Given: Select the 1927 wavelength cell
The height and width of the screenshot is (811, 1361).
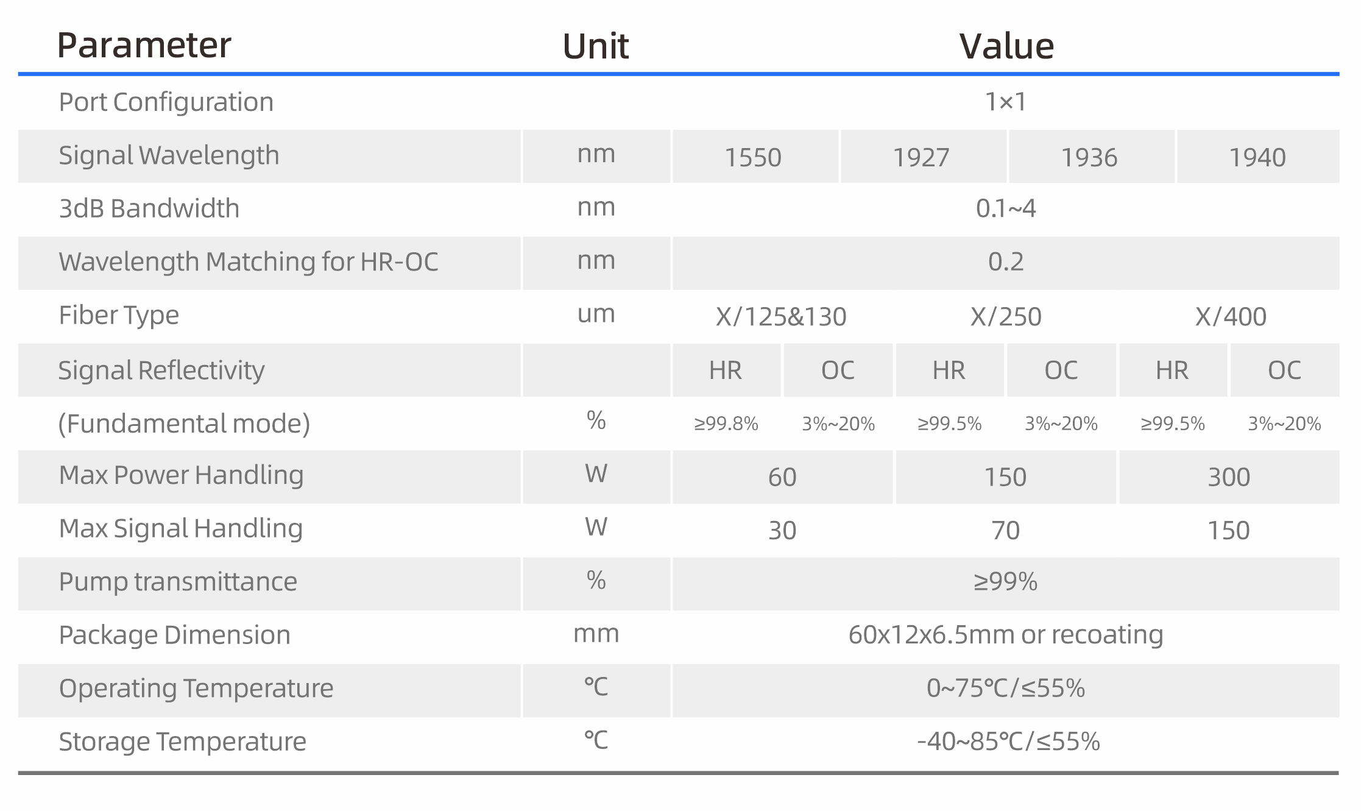Looking at the screenshot, I should 921,157.
